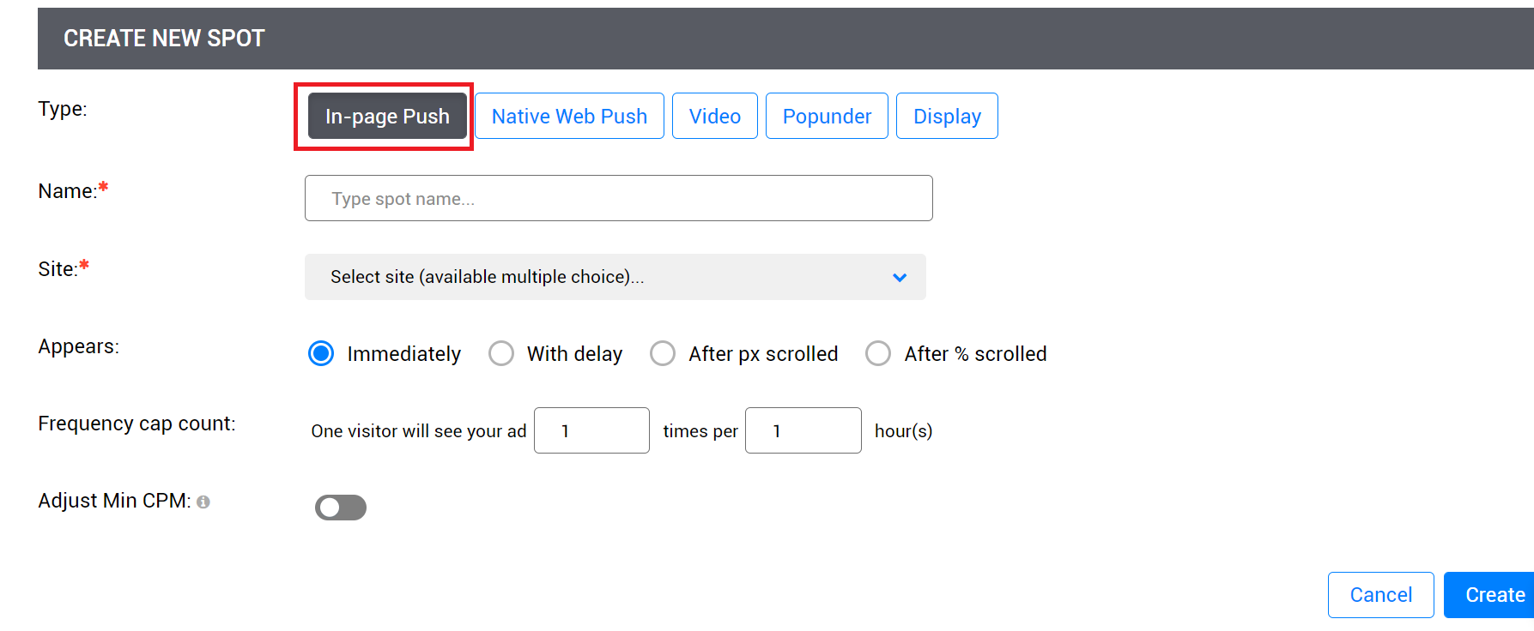
Task: Click the Frequency cap count label
Action: [x=136, y=424]
